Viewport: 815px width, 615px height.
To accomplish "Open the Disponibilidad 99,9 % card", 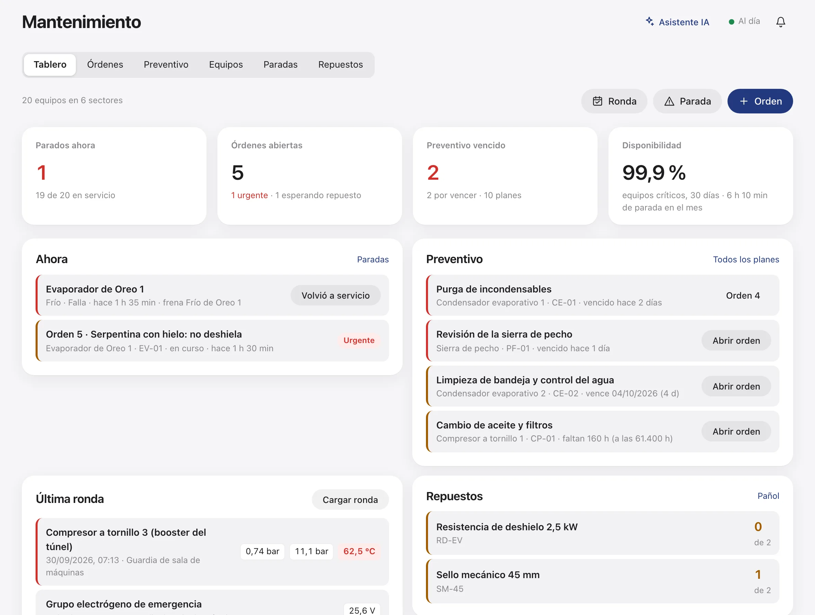I will 700,176.
